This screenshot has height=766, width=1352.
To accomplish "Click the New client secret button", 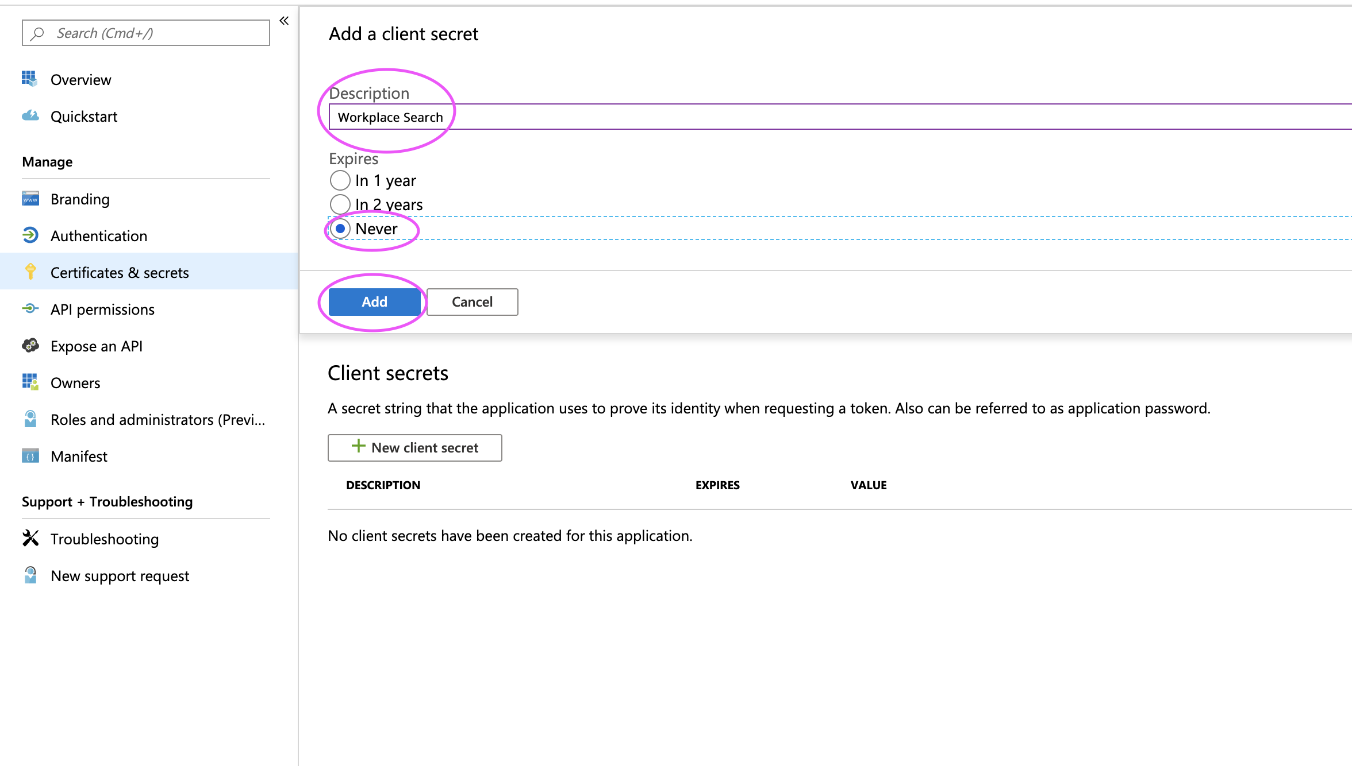I will coord(414,448).
